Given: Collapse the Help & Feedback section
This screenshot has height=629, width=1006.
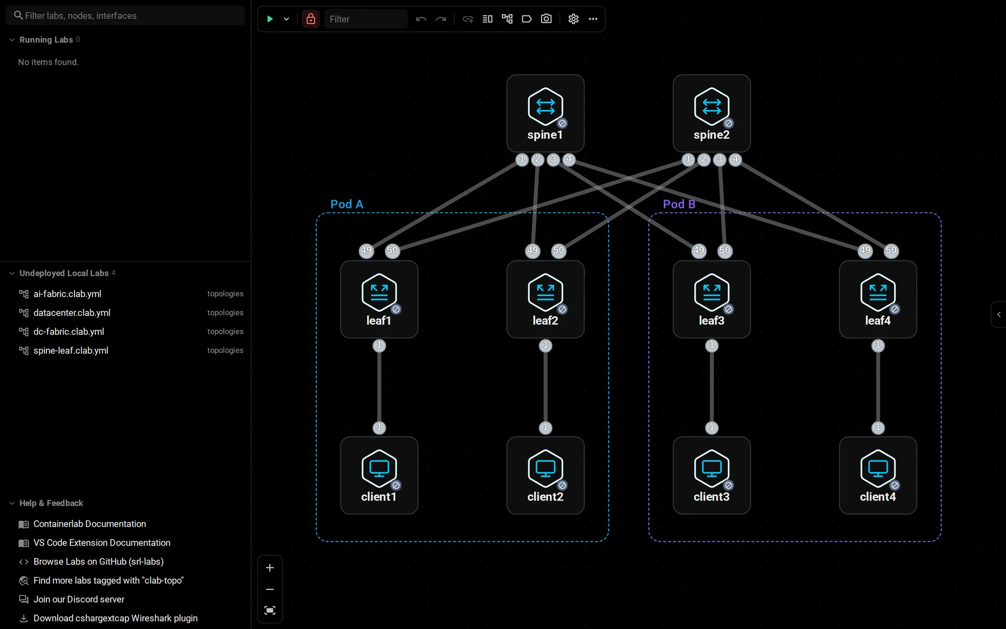Looking at the screenshot, I should pyautogui.click(x=12, y=503).
